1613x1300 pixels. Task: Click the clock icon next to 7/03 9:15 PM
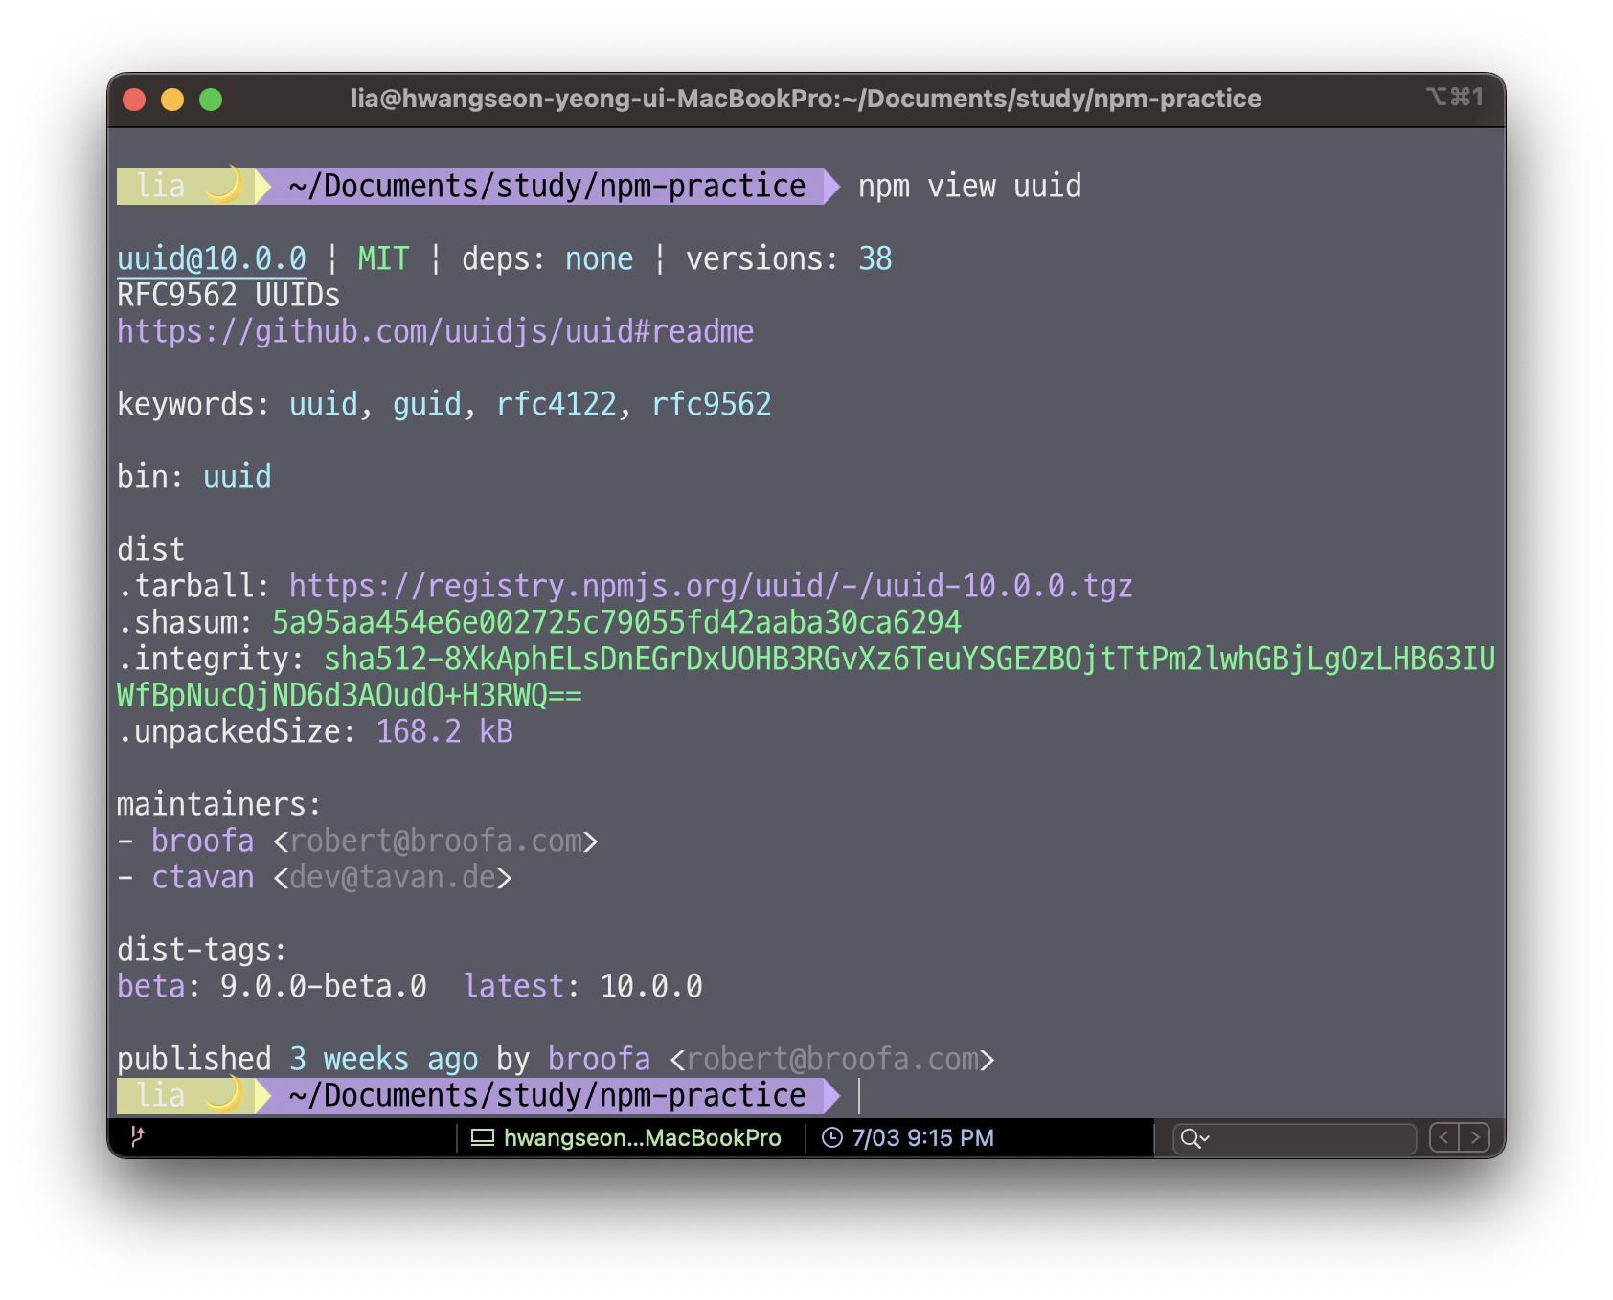click(832, 1137)
